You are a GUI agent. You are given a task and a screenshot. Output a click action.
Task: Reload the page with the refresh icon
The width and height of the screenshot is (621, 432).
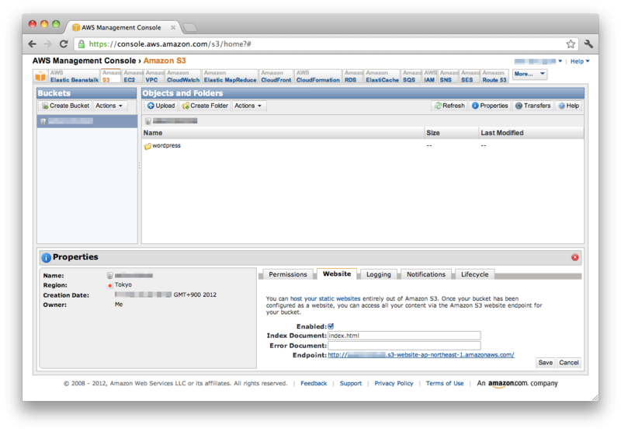(64, 44)
